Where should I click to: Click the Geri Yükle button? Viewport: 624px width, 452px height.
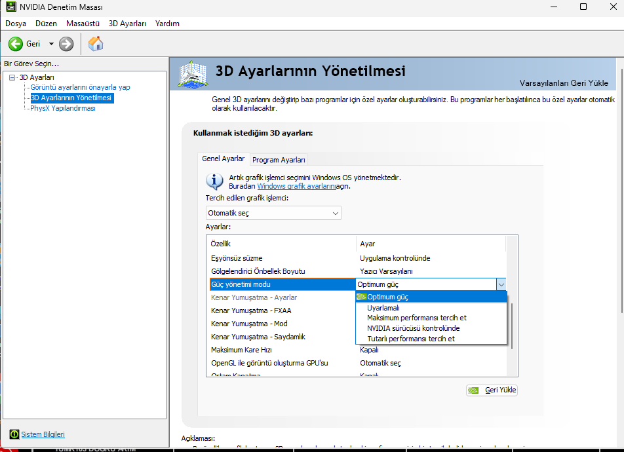tap(492, 390)
